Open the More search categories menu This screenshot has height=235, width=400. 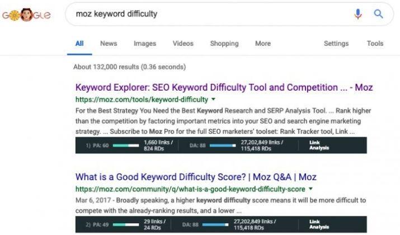(x=263, y=44)
